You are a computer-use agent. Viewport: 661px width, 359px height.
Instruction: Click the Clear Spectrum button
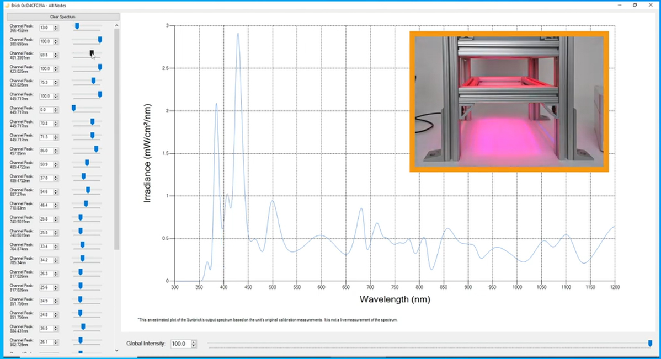coord(63,17)
